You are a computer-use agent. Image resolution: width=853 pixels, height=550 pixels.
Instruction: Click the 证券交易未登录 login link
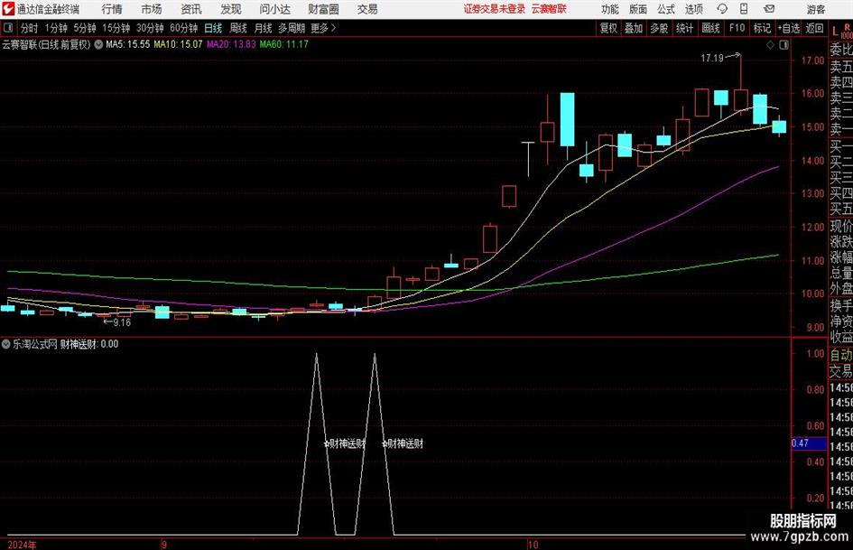click(x=495, y=9)
